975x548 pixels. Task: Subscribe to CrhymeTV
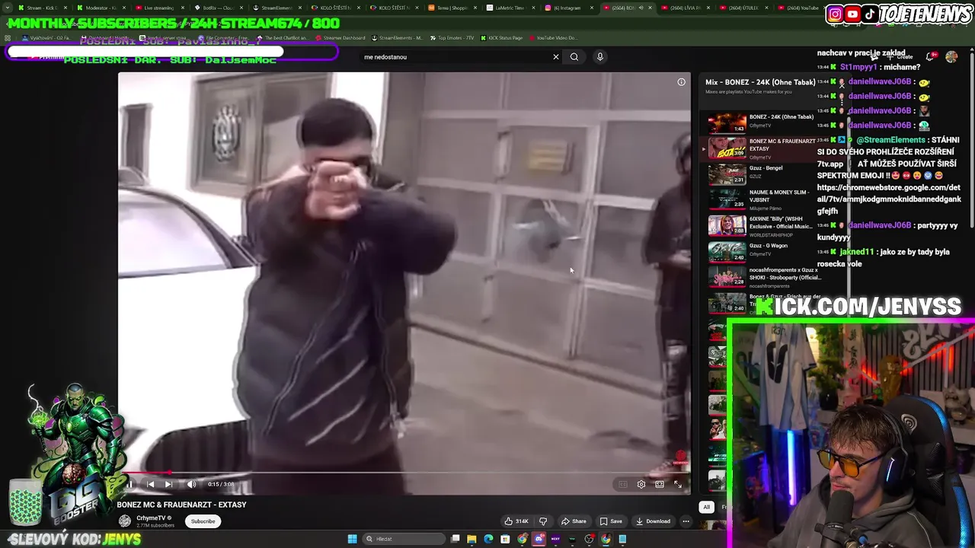click(203, 521)
